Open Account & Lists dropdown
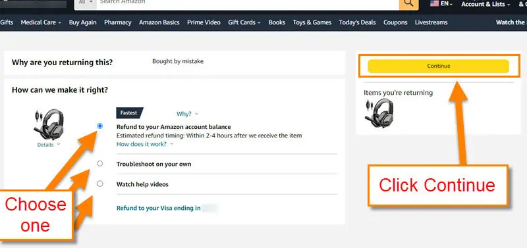This screenshot has width=527, height=248. pyautogui.click(x=485, y=5)
